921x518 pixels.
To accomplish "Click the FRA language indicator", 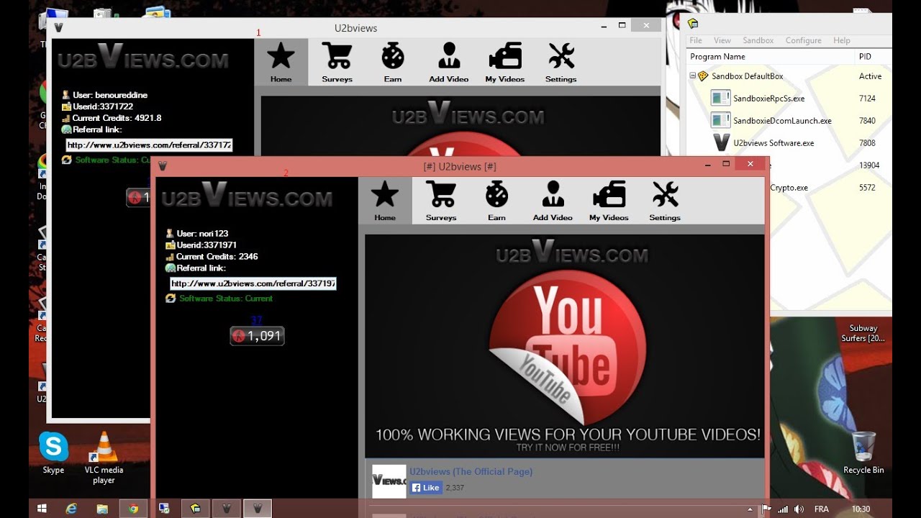I will pos(821,509).
